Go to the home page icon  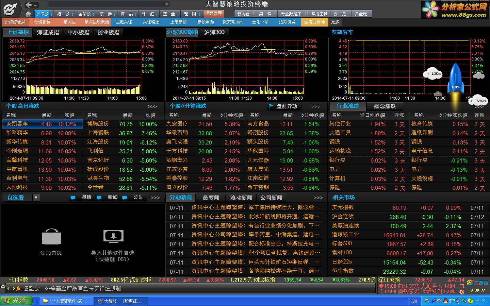(29, 14)
